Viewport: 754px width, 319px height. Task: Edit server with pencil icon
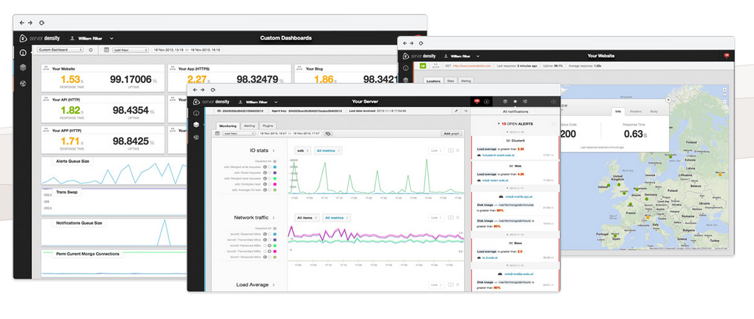[457, 111]
